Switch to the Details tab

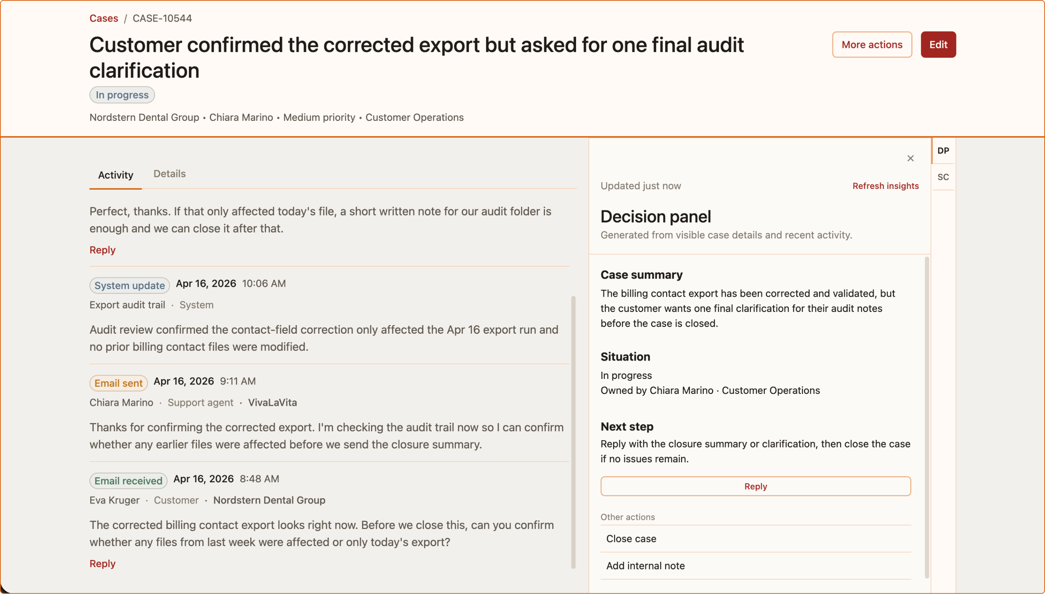coord(169,174)
